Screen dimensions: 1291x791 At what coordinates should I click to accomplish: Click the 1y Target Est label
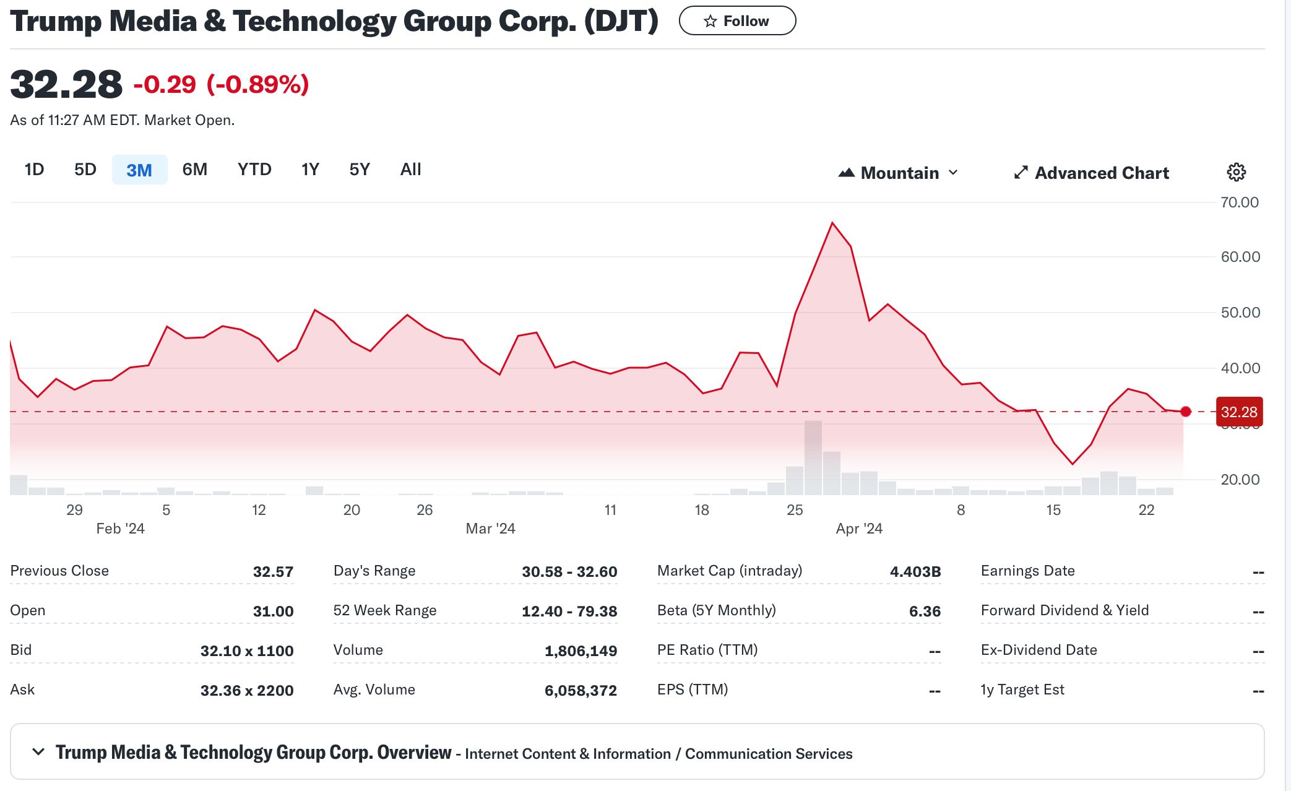click(x=1022, y=689)
